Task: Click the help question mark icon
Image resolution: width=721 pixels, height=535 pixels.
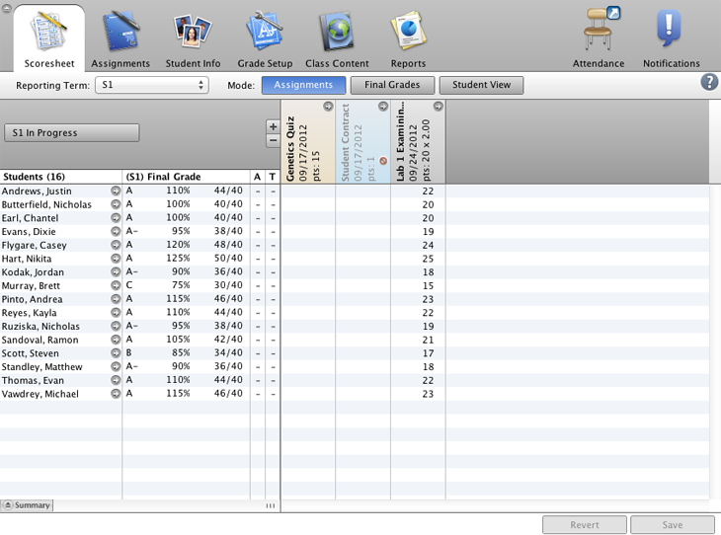Action: click(x=709, y=82)
